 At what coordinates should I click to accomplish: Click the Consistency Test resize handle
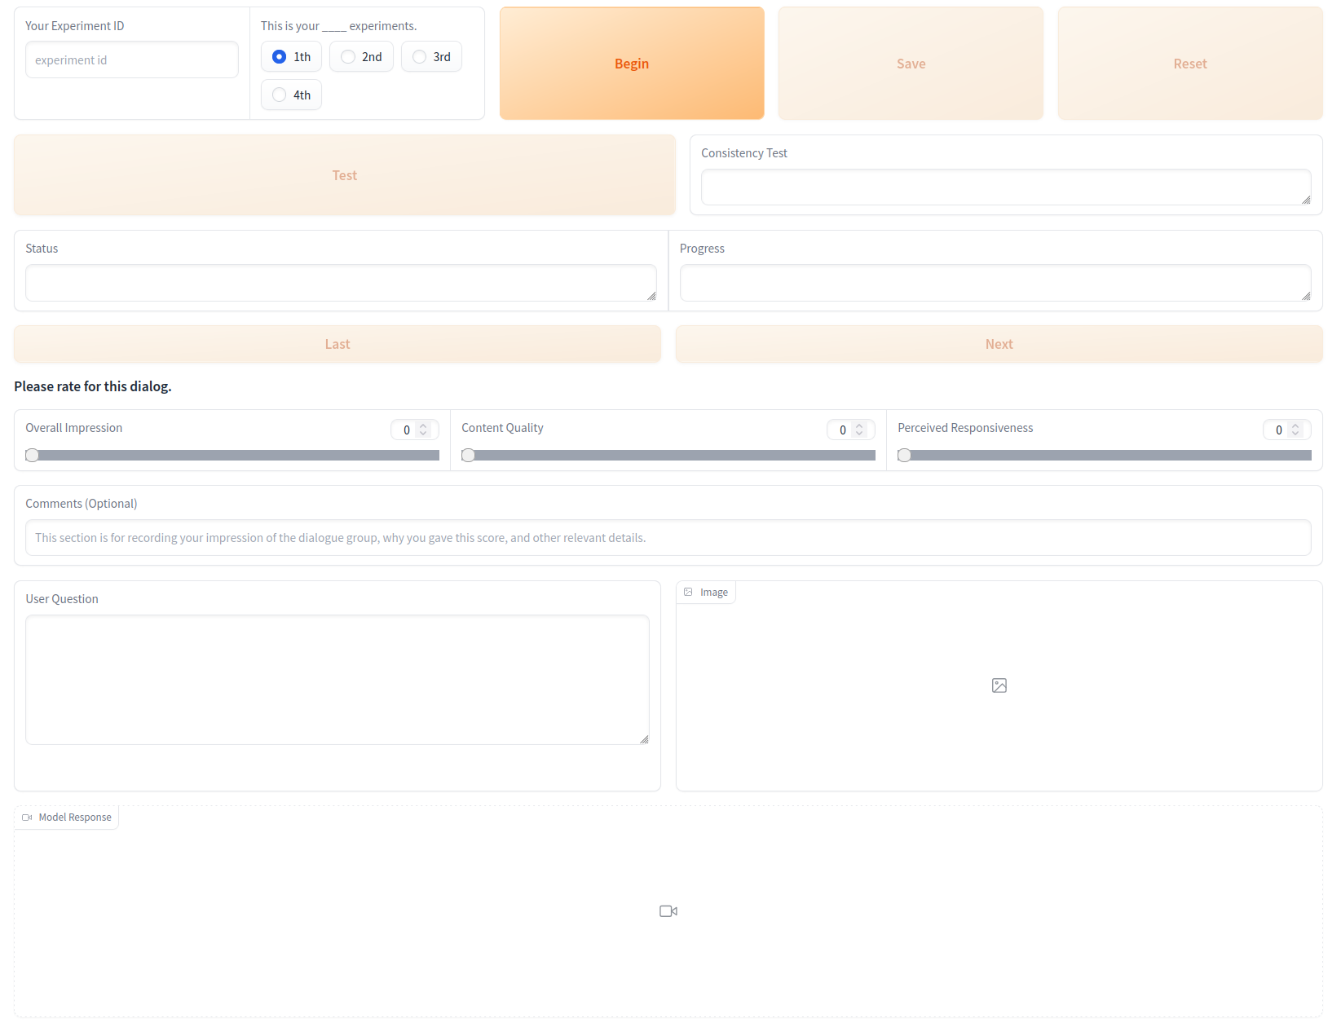coord(1306,201)
